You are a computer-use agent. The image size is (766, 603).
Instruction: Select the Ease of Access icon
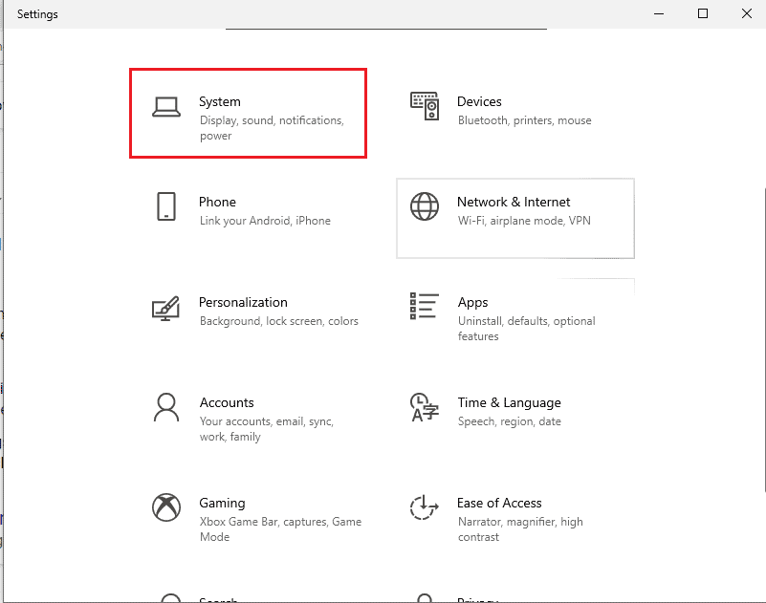[424, 507]
